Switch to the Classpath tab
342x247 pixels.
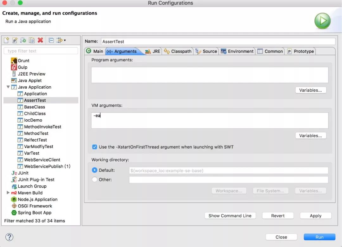[178, 51]
